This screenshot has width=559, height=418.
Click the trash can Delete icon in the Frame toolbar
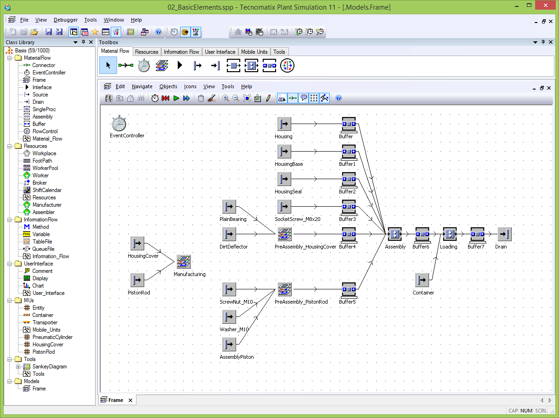pyautogui.click(x=201, y=98)
